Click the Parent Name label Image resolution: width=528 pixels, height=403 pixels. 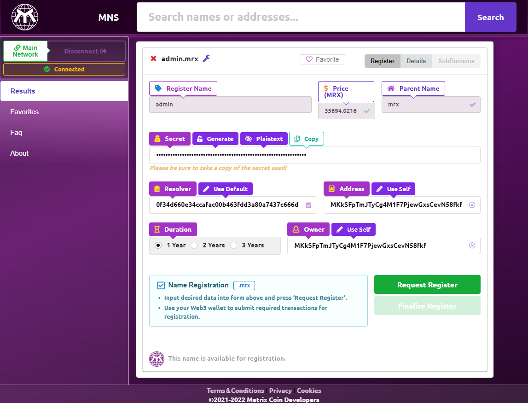coord(413,88)
